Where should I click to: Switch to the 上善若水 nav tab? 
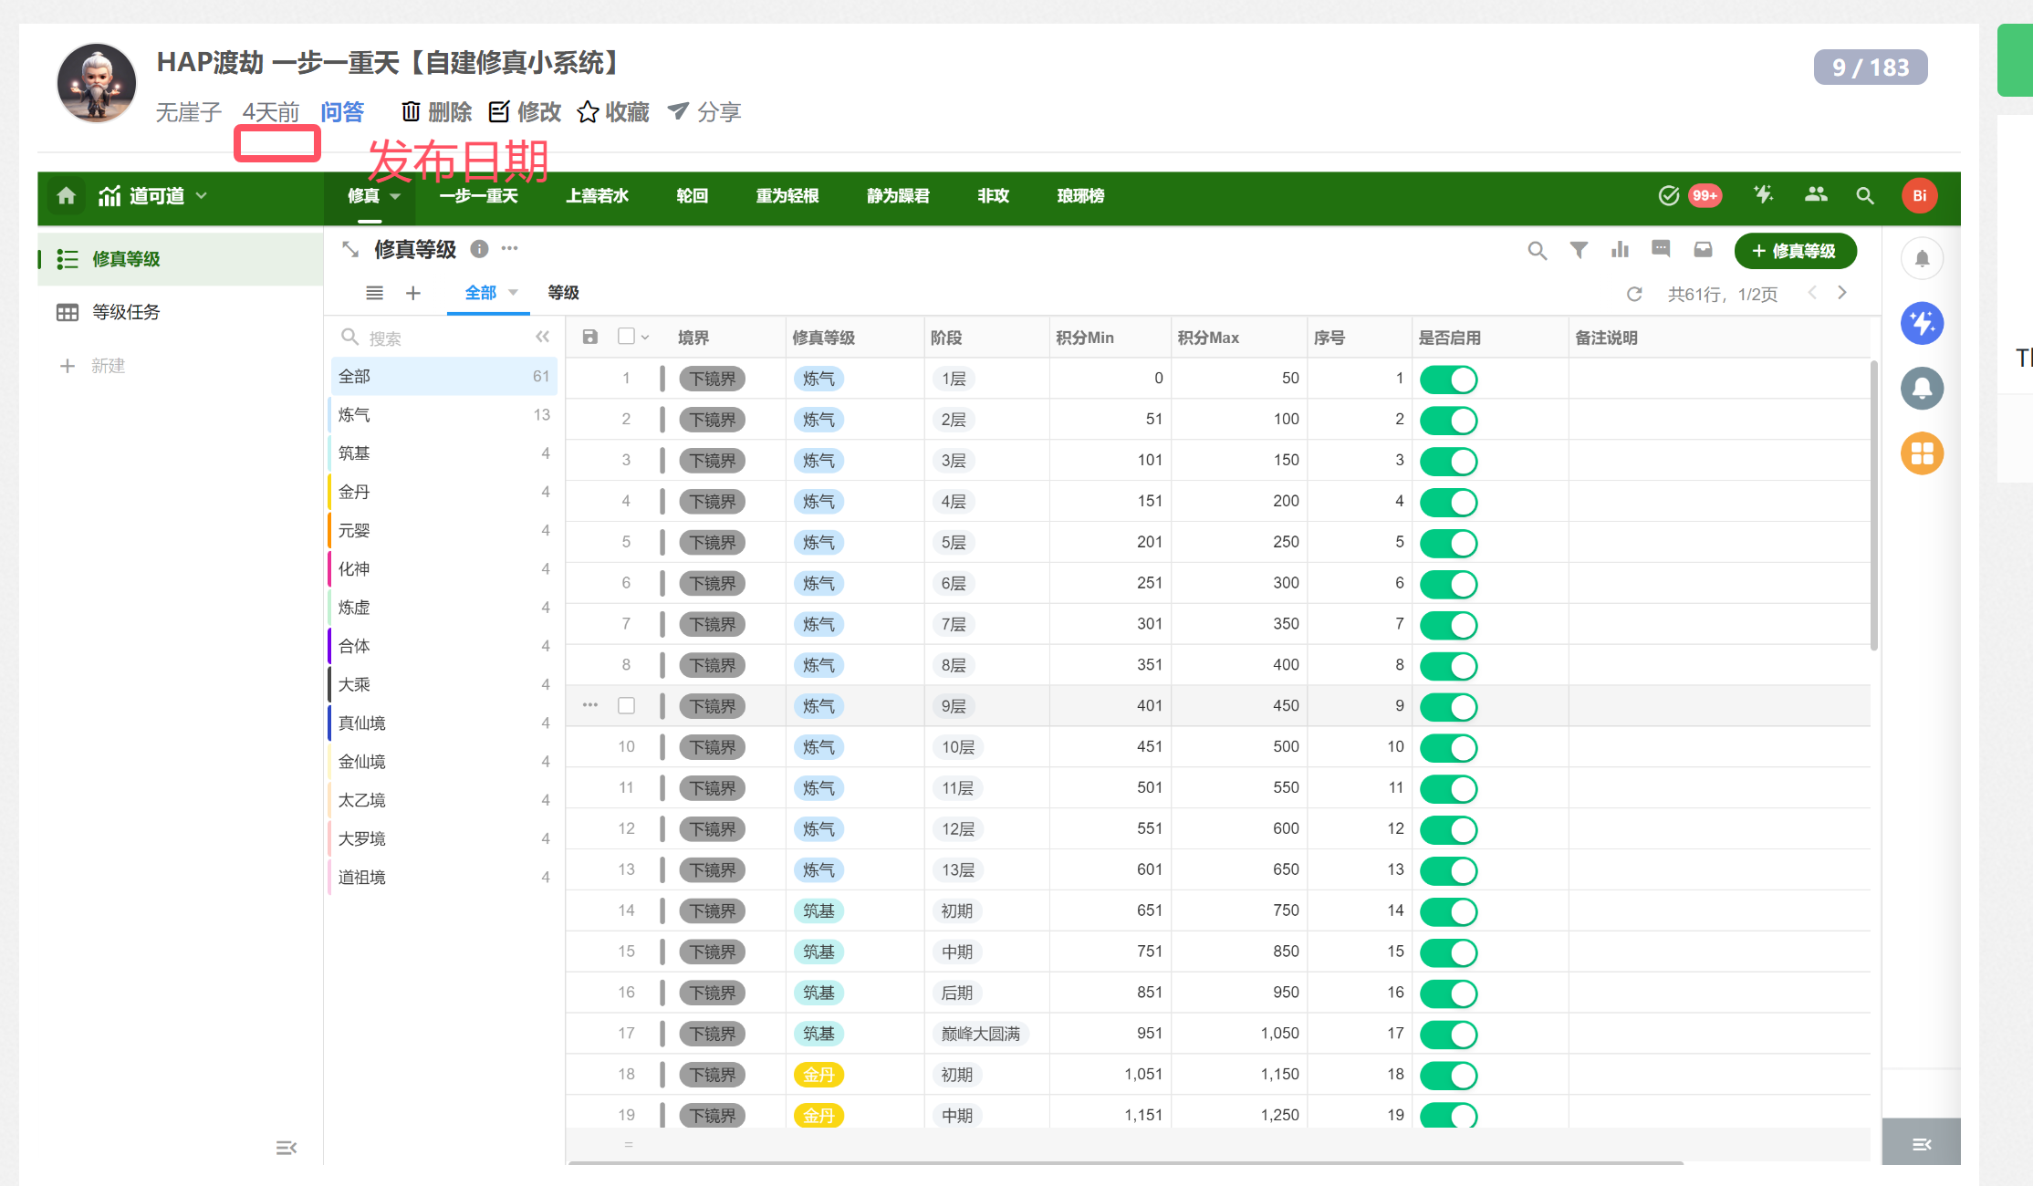(x=597, y=195)
